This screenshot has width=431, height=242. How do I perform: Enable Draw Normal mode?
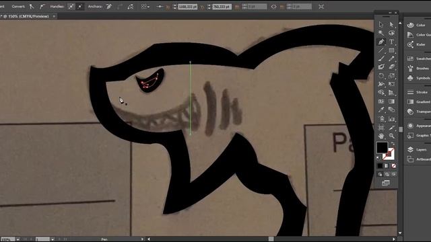point(380,174)
